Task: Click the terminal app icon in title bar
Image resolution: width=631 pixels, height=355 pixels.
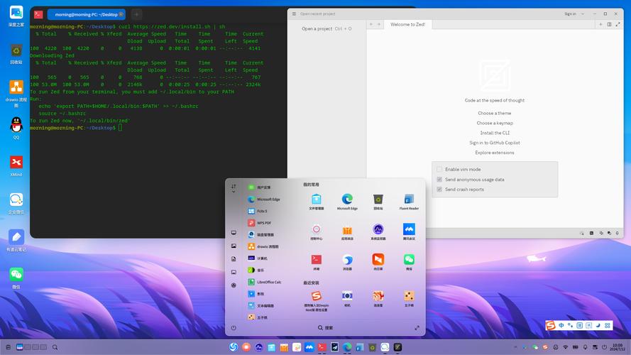Action: coord(38,14)
